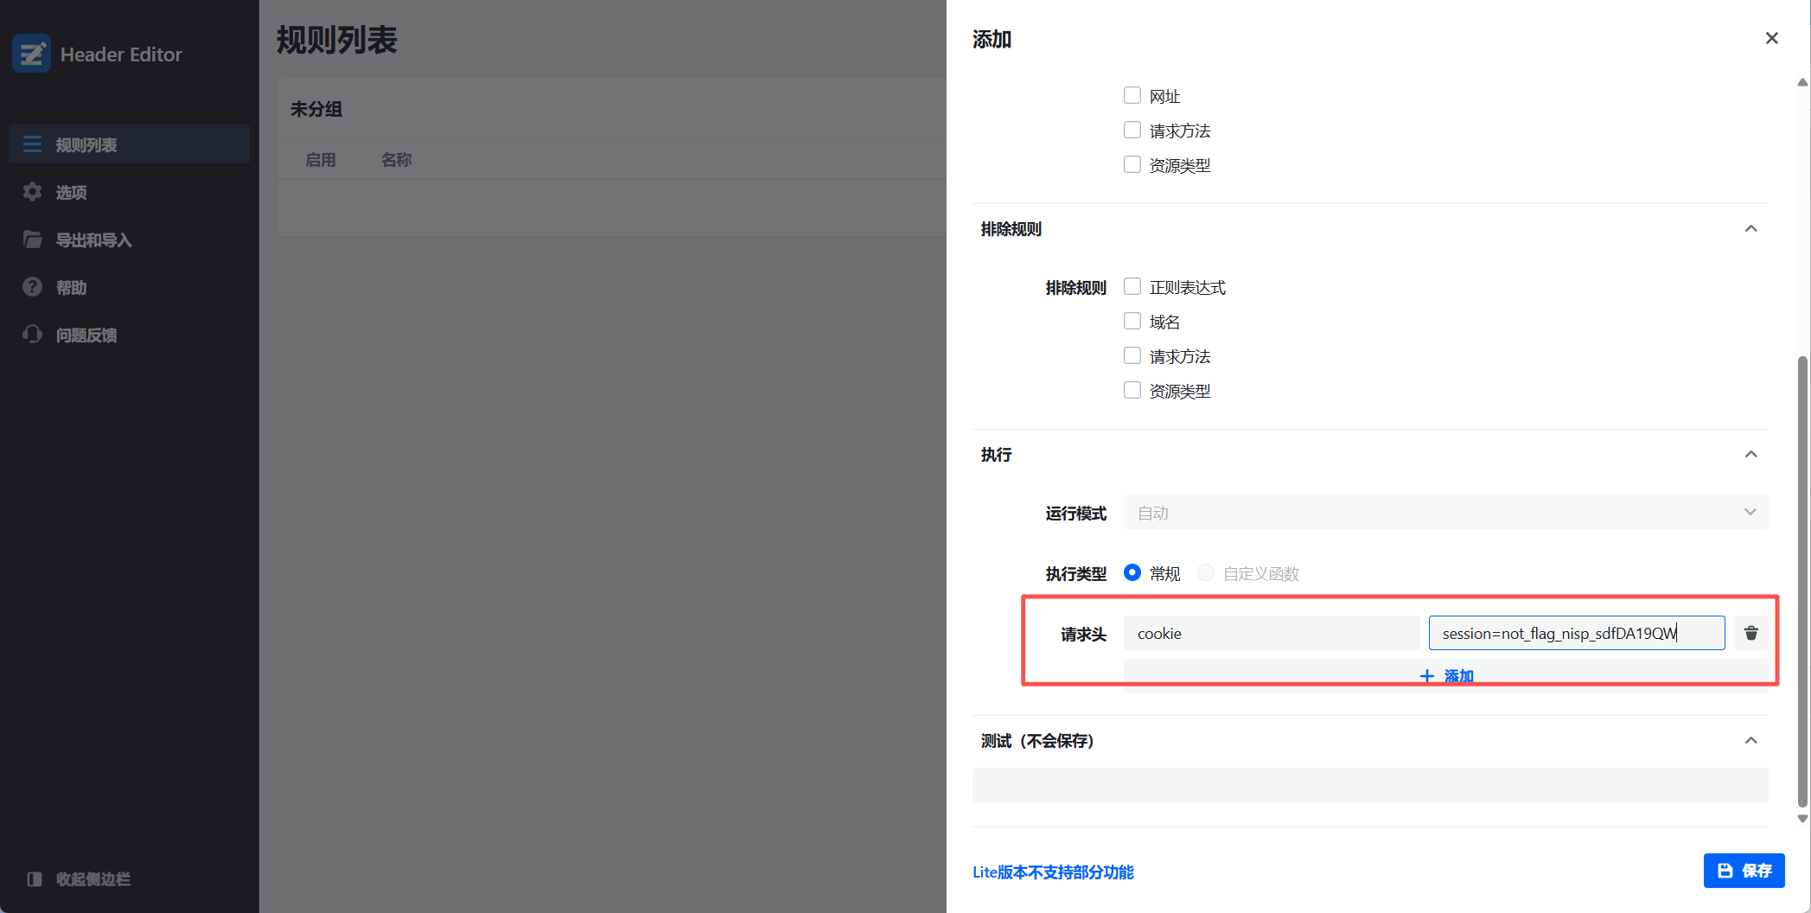Enable the 网址 match checkbox
This screenshot has height=913, width=1811.
click(1132, 95)
